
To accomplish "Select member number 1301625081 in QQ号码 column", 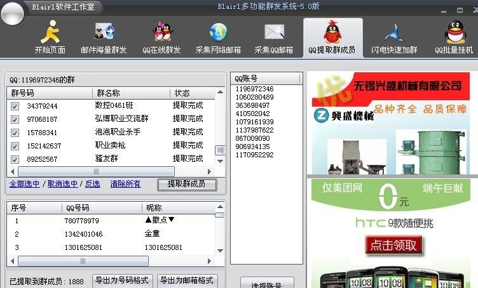I will click(x=83, y=247).
